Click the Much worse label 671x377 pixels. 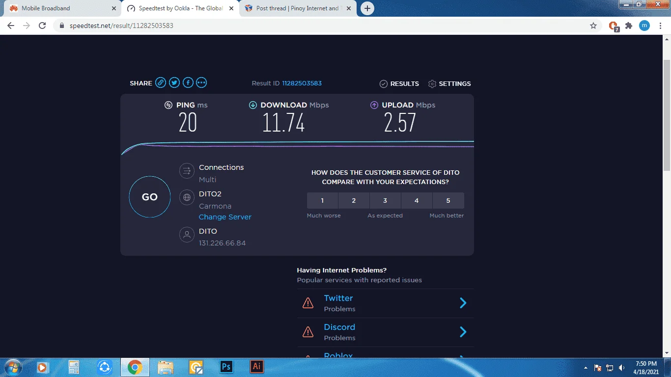(x=324, y=215)
